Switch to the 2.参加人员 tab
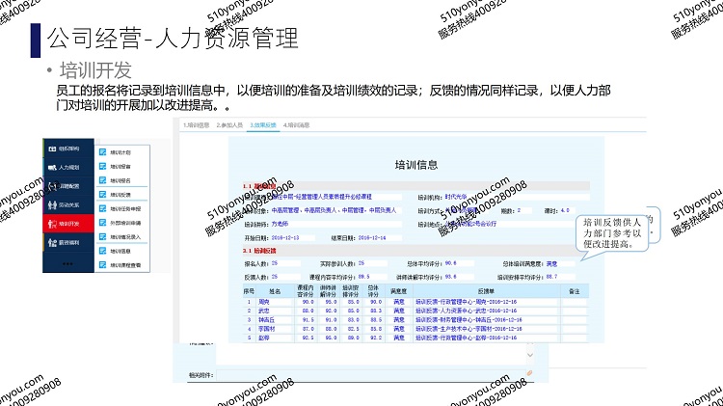723x406 pixels. coord(229,125)
